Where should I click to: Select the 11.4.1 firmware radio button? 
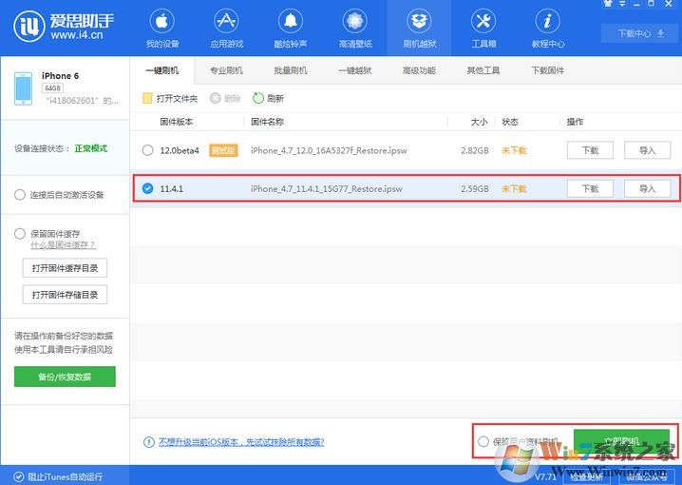click(148, 188)
